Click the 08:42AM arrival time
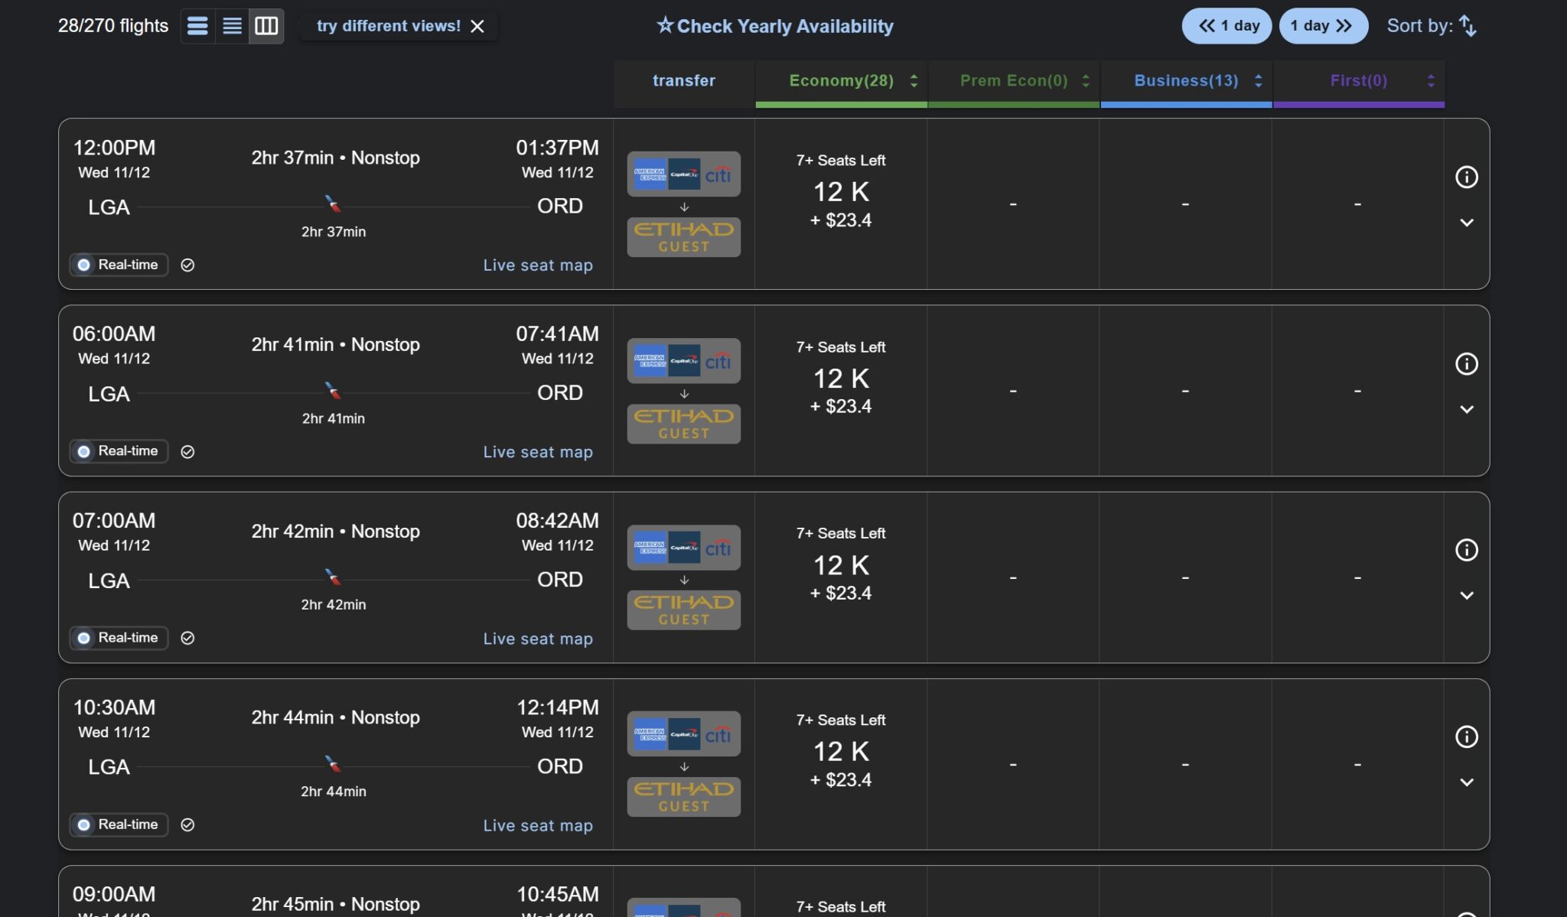1567x917 pixels. click(x=557, y=521)
